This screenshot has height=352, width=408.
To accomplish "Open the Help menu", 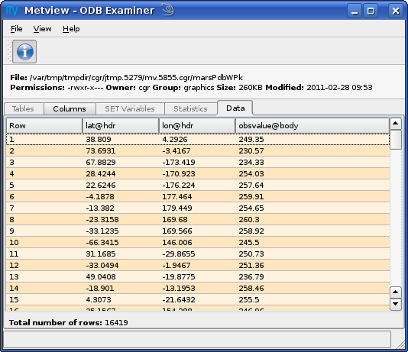I will coord(71,28).
